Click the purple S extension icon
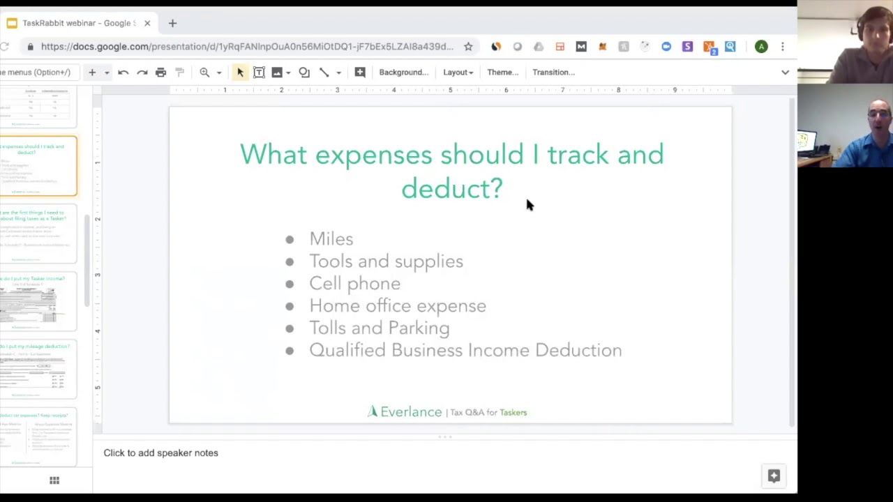893x502 pixels. pyautogui.click(x=688, y=47)
